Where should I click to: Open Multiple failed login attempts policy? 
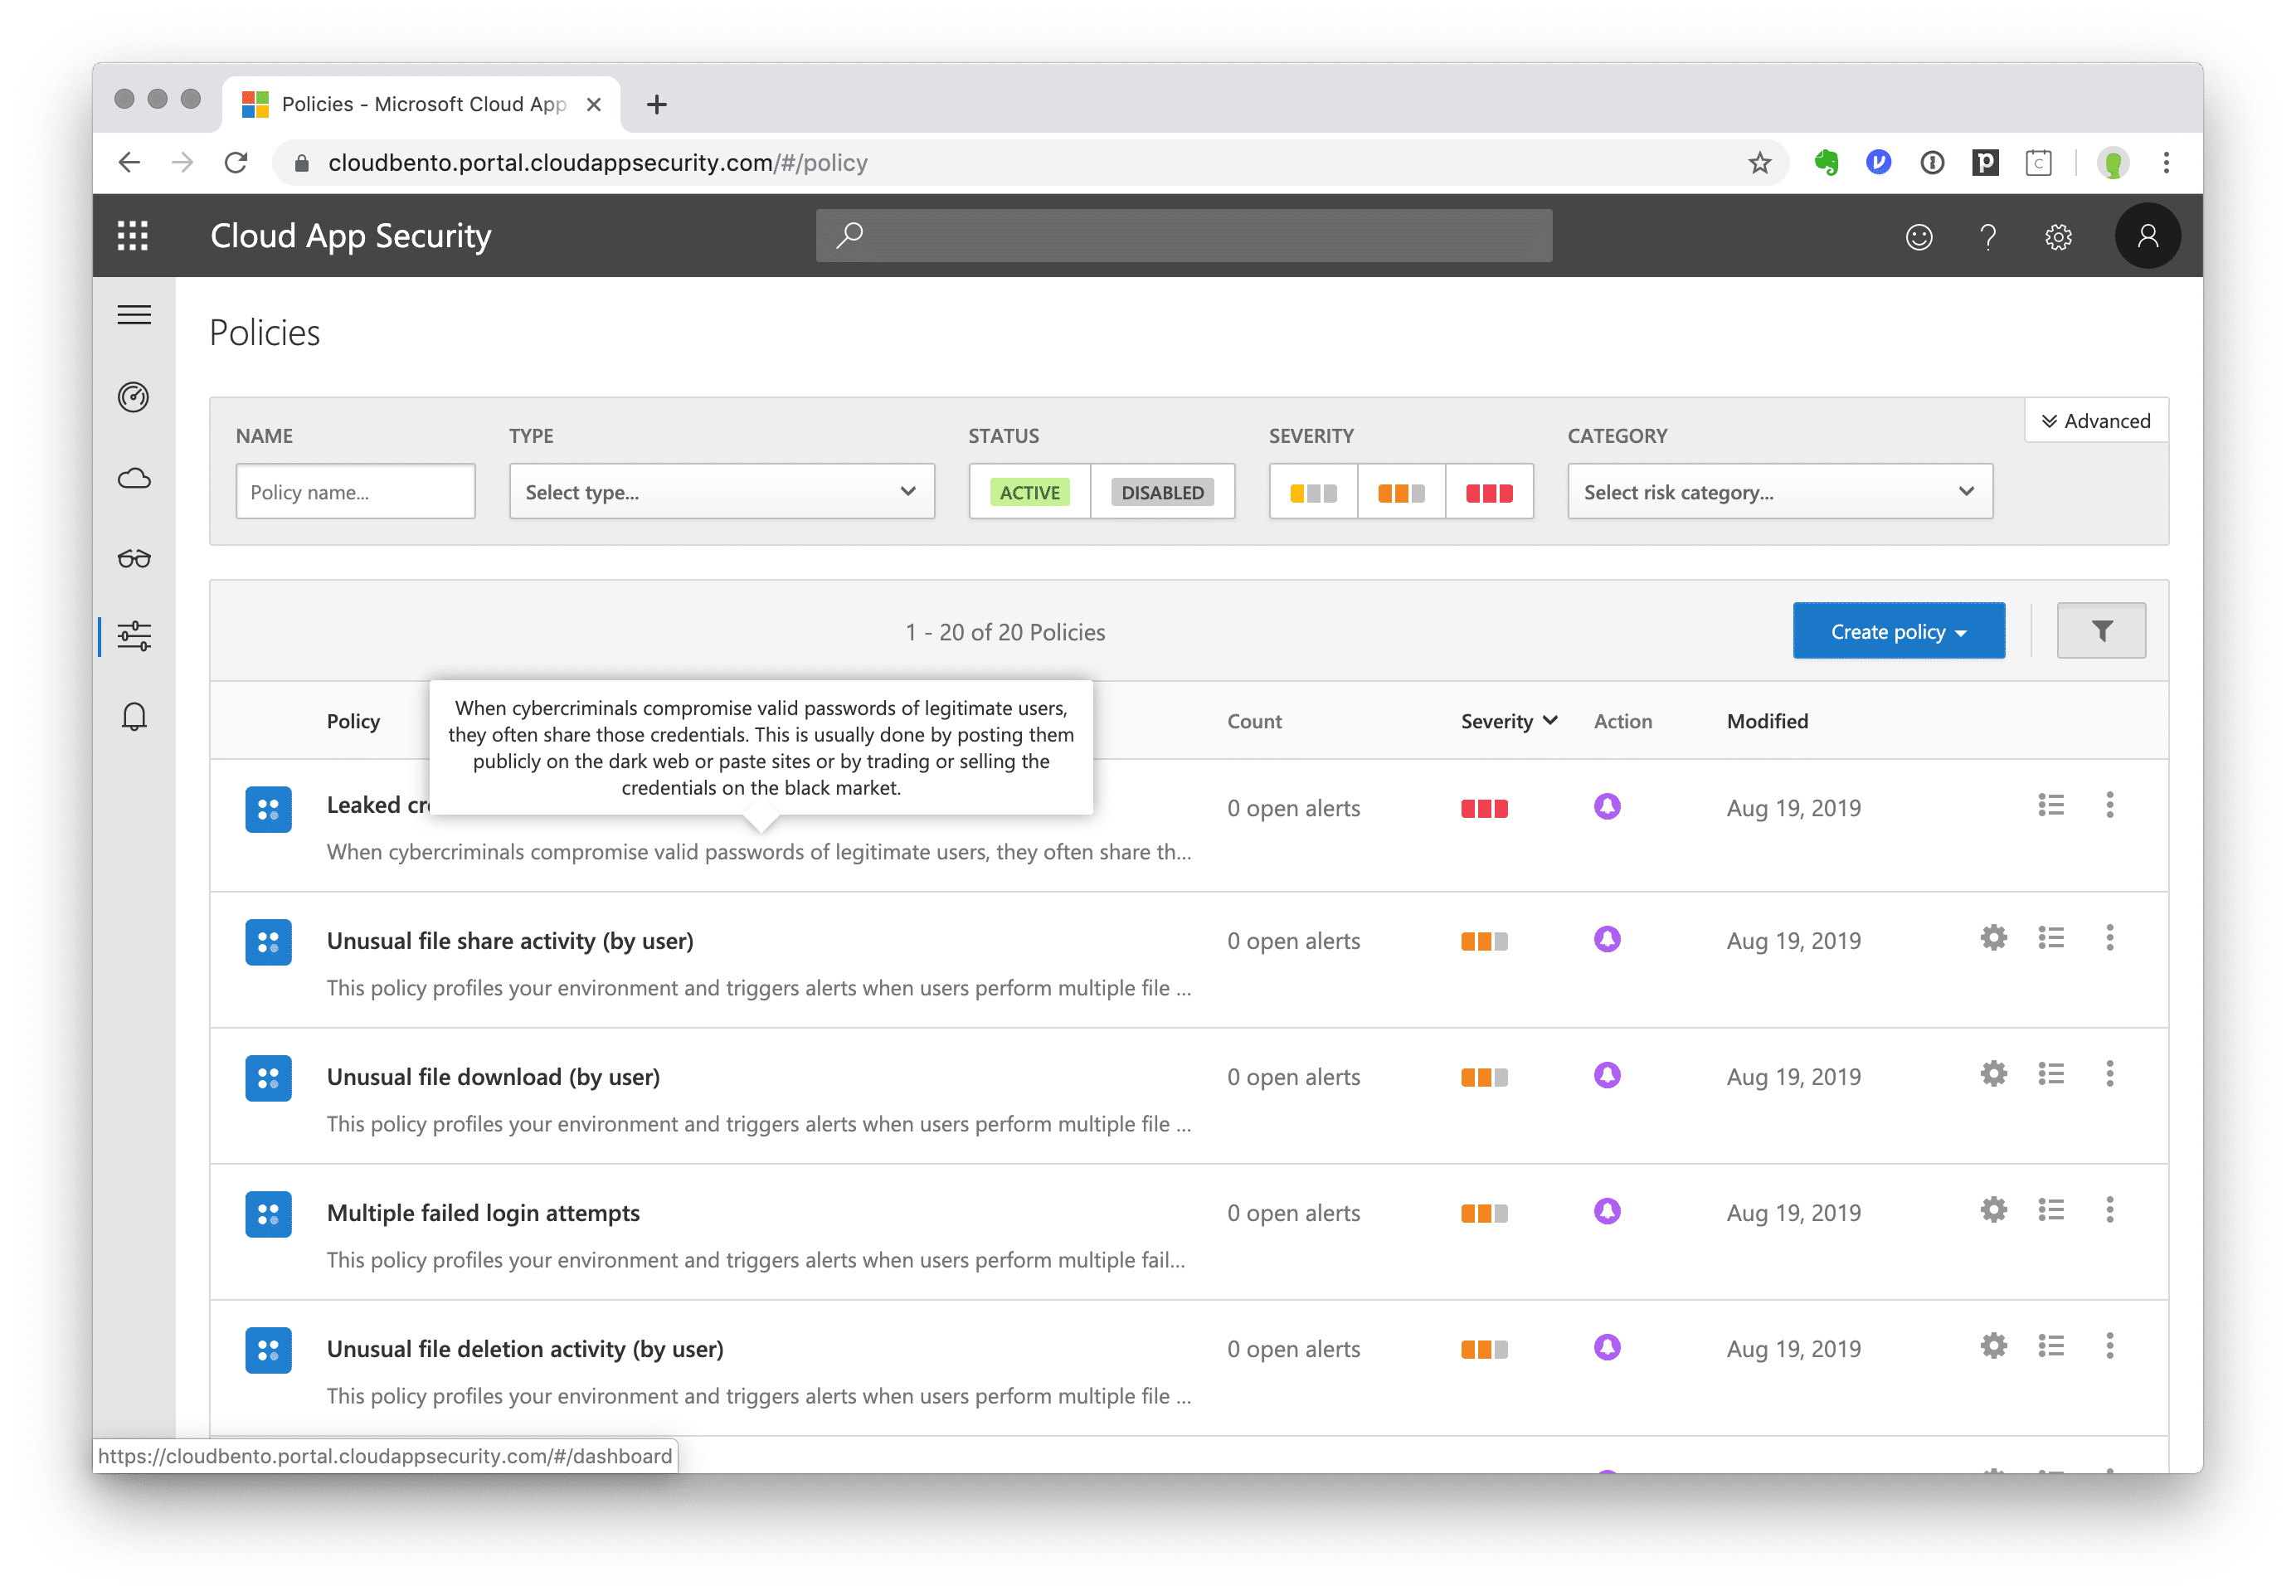tap(483, 1213)
